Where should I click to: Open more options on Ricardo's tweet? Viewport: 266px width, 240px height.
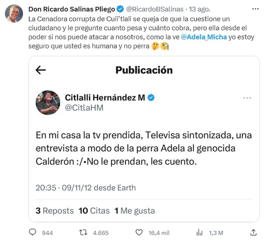tap(255, 9)
